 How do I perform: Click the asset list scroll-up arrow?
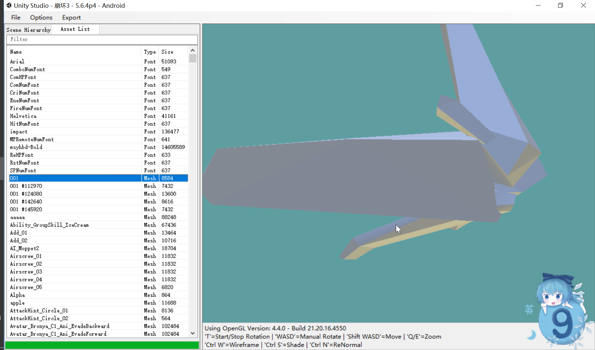193,51
